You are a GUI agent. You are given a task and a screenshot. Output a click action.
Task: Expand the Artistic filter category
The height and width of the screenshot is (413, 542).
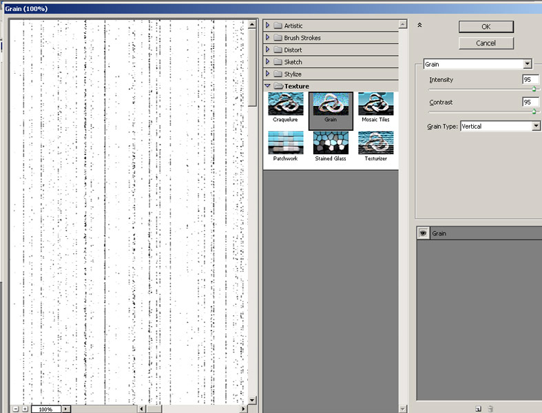coord(267,25)
